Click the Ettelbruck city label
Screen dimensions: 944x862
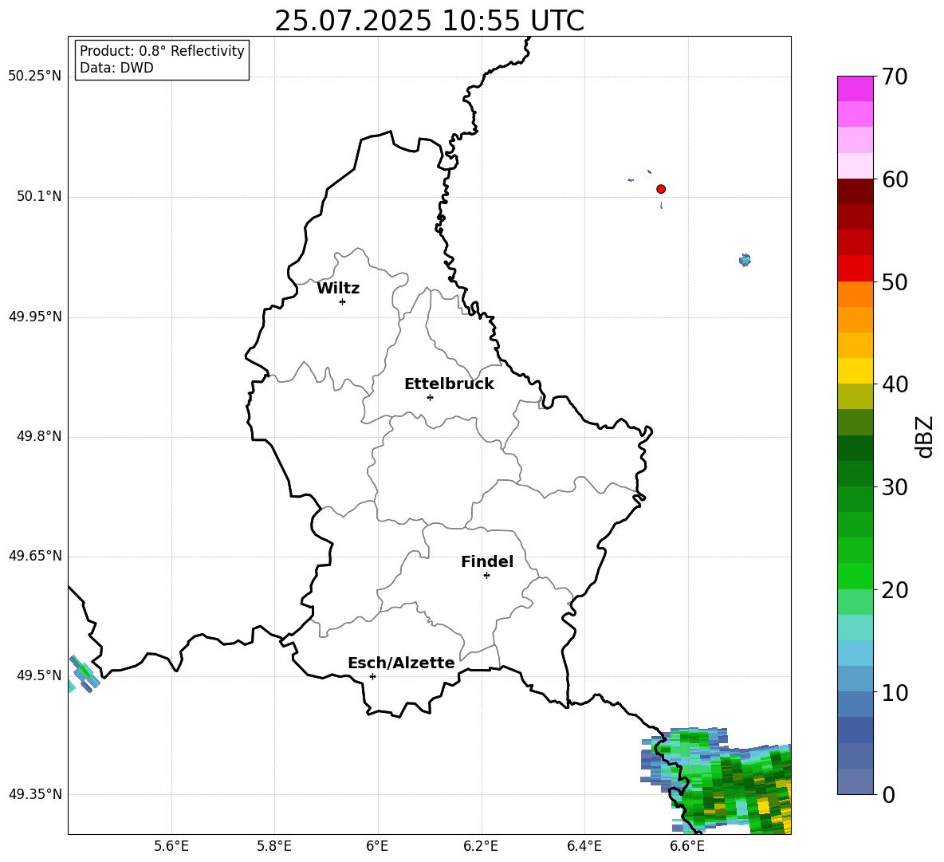(x=449, y=384)
